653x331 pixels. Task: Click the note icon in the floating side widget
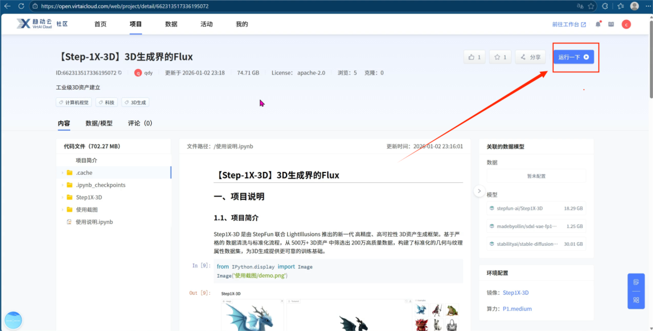tap(636, 283)
